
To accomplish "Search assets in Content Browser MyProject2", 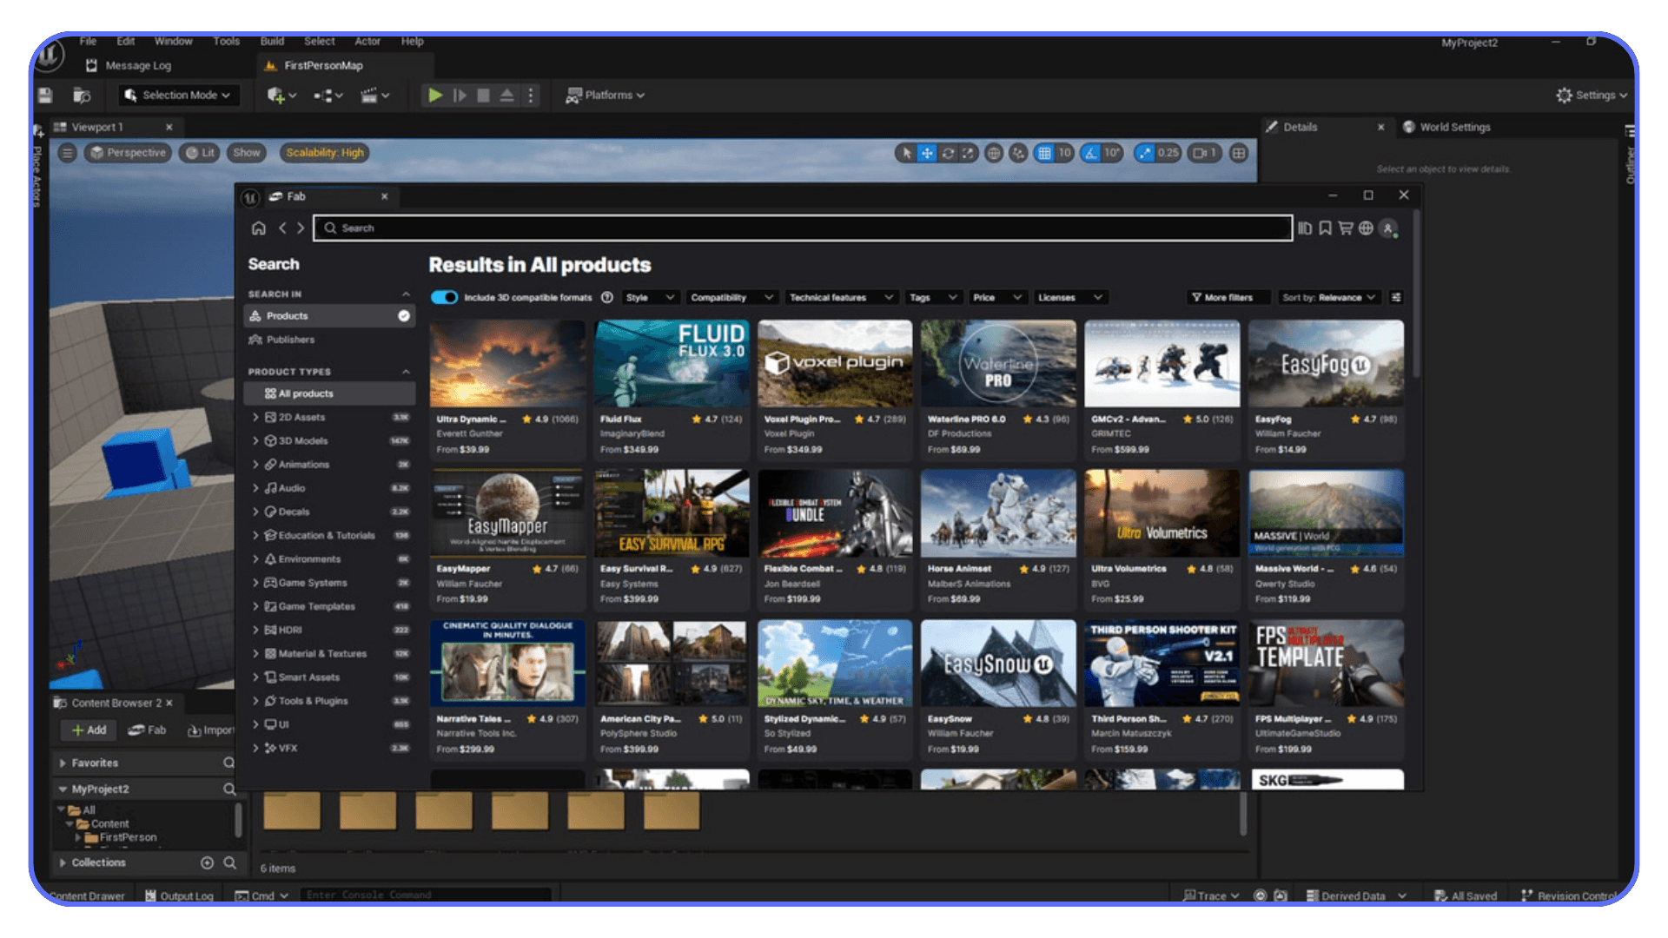I will point(229,789).
